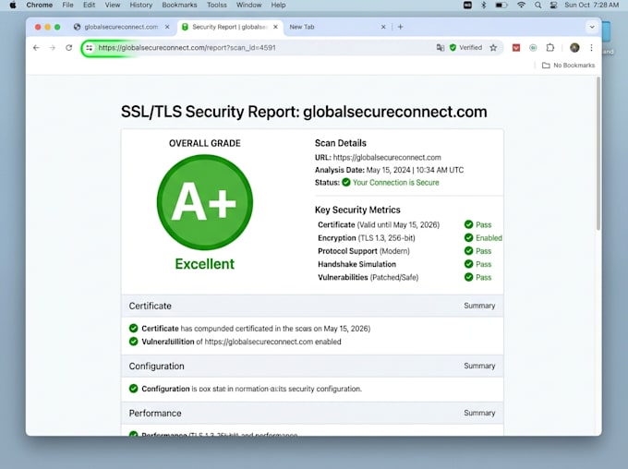The width and height of the screenshot is (628, 469).
Task: Click the Enabled status for Encryption
Action: coord(489,237)
